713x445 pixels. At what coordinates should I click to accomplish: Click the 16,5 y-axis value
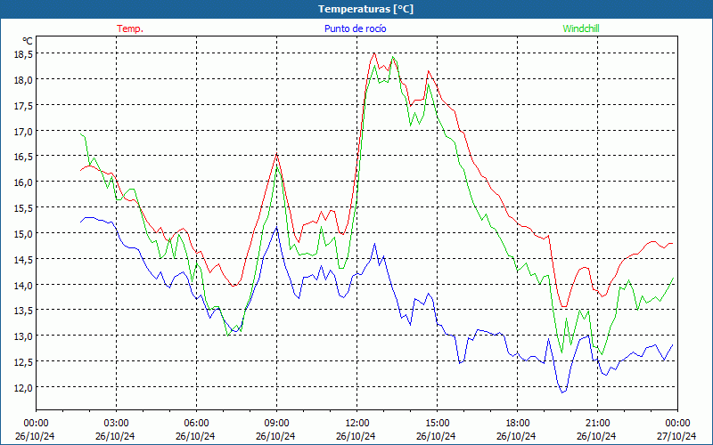[23, 157]
